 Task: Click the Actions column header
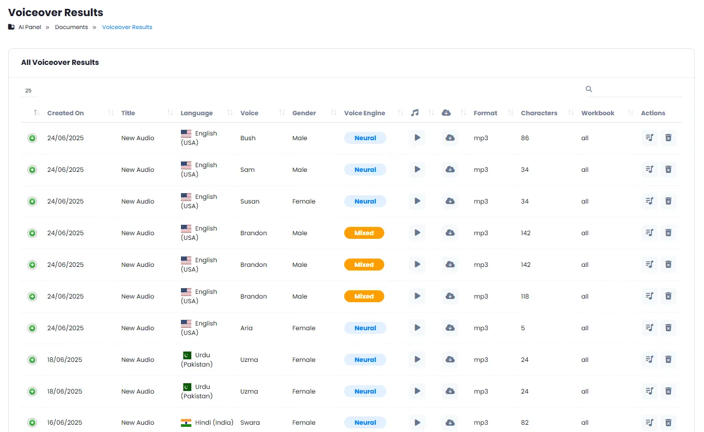pos(653,113)
